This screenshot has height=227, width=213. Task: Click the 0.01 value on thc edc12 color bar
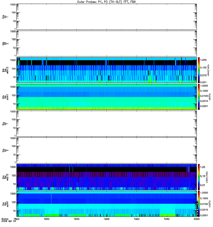(202, 185)
